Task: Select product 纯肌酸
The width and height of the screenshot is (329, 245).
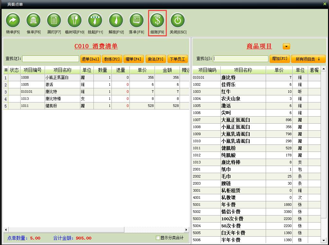Action: tap(256, 155)
